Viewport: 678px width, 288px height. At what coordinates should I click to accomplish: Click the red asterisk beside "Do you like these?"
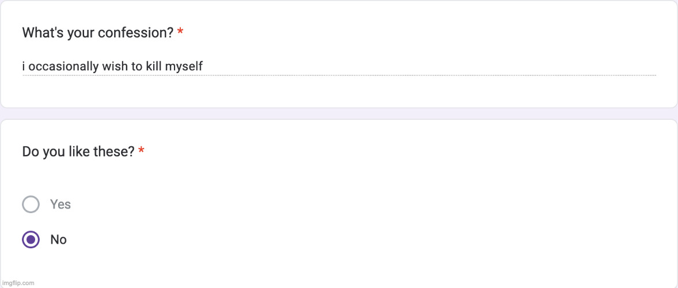coord(142,152)
